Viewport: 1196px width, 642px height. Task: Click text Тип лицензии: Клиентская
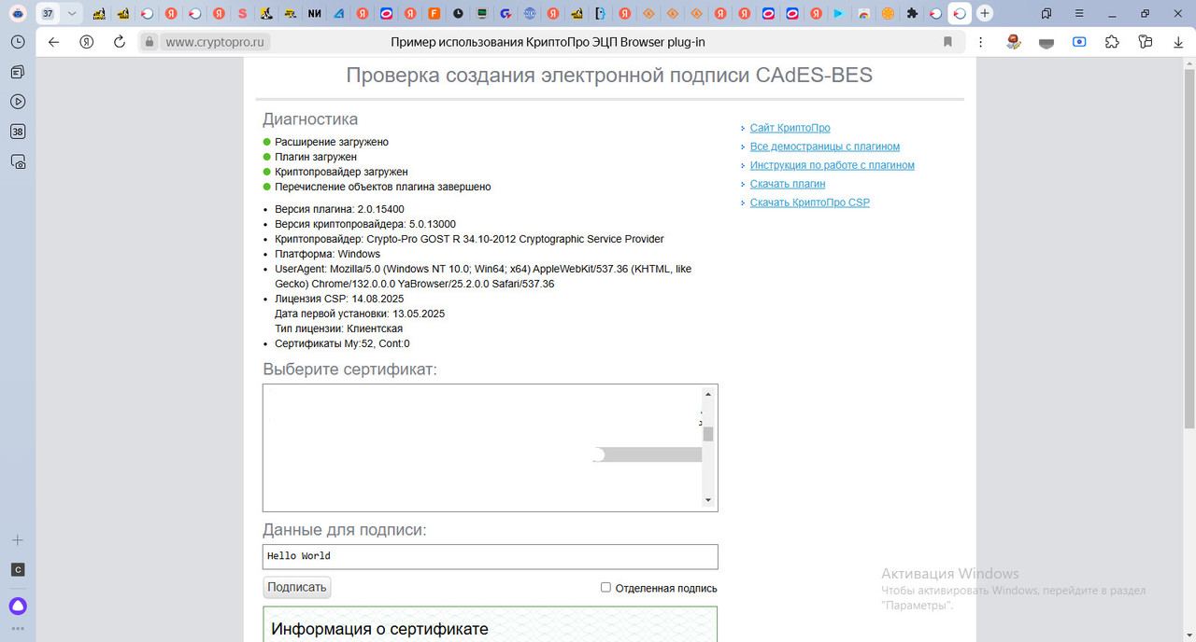click(x=339, y=328)
